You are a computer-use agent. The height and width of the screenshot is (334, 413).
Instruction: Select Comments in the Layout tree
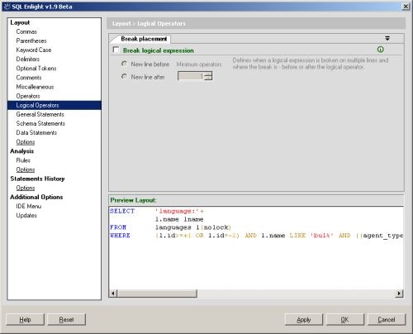coord(29,78)
